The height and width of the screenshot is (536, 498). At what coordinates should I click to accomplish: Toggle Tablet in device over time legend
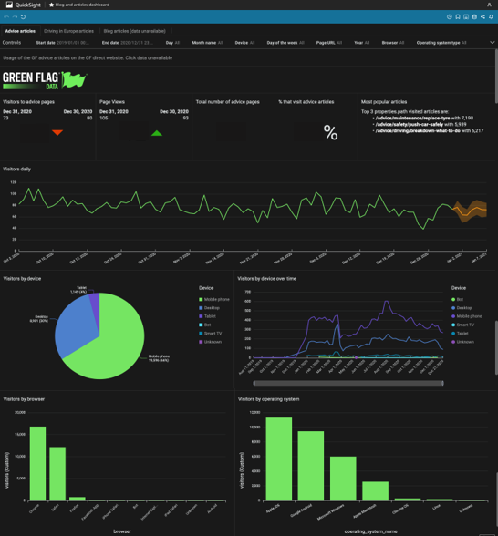[460, 334]
